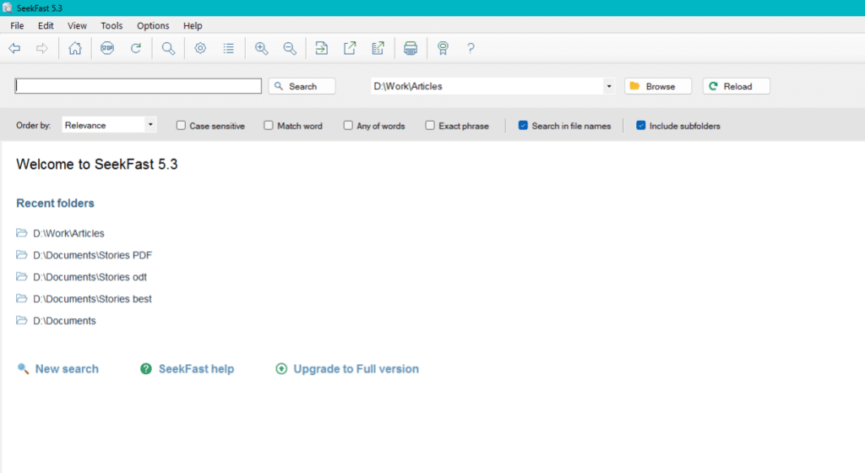The height and width of the screenshot is (473, 865).
Task: Click the folder icon beside D:\Documents
Action: [21, 320]
